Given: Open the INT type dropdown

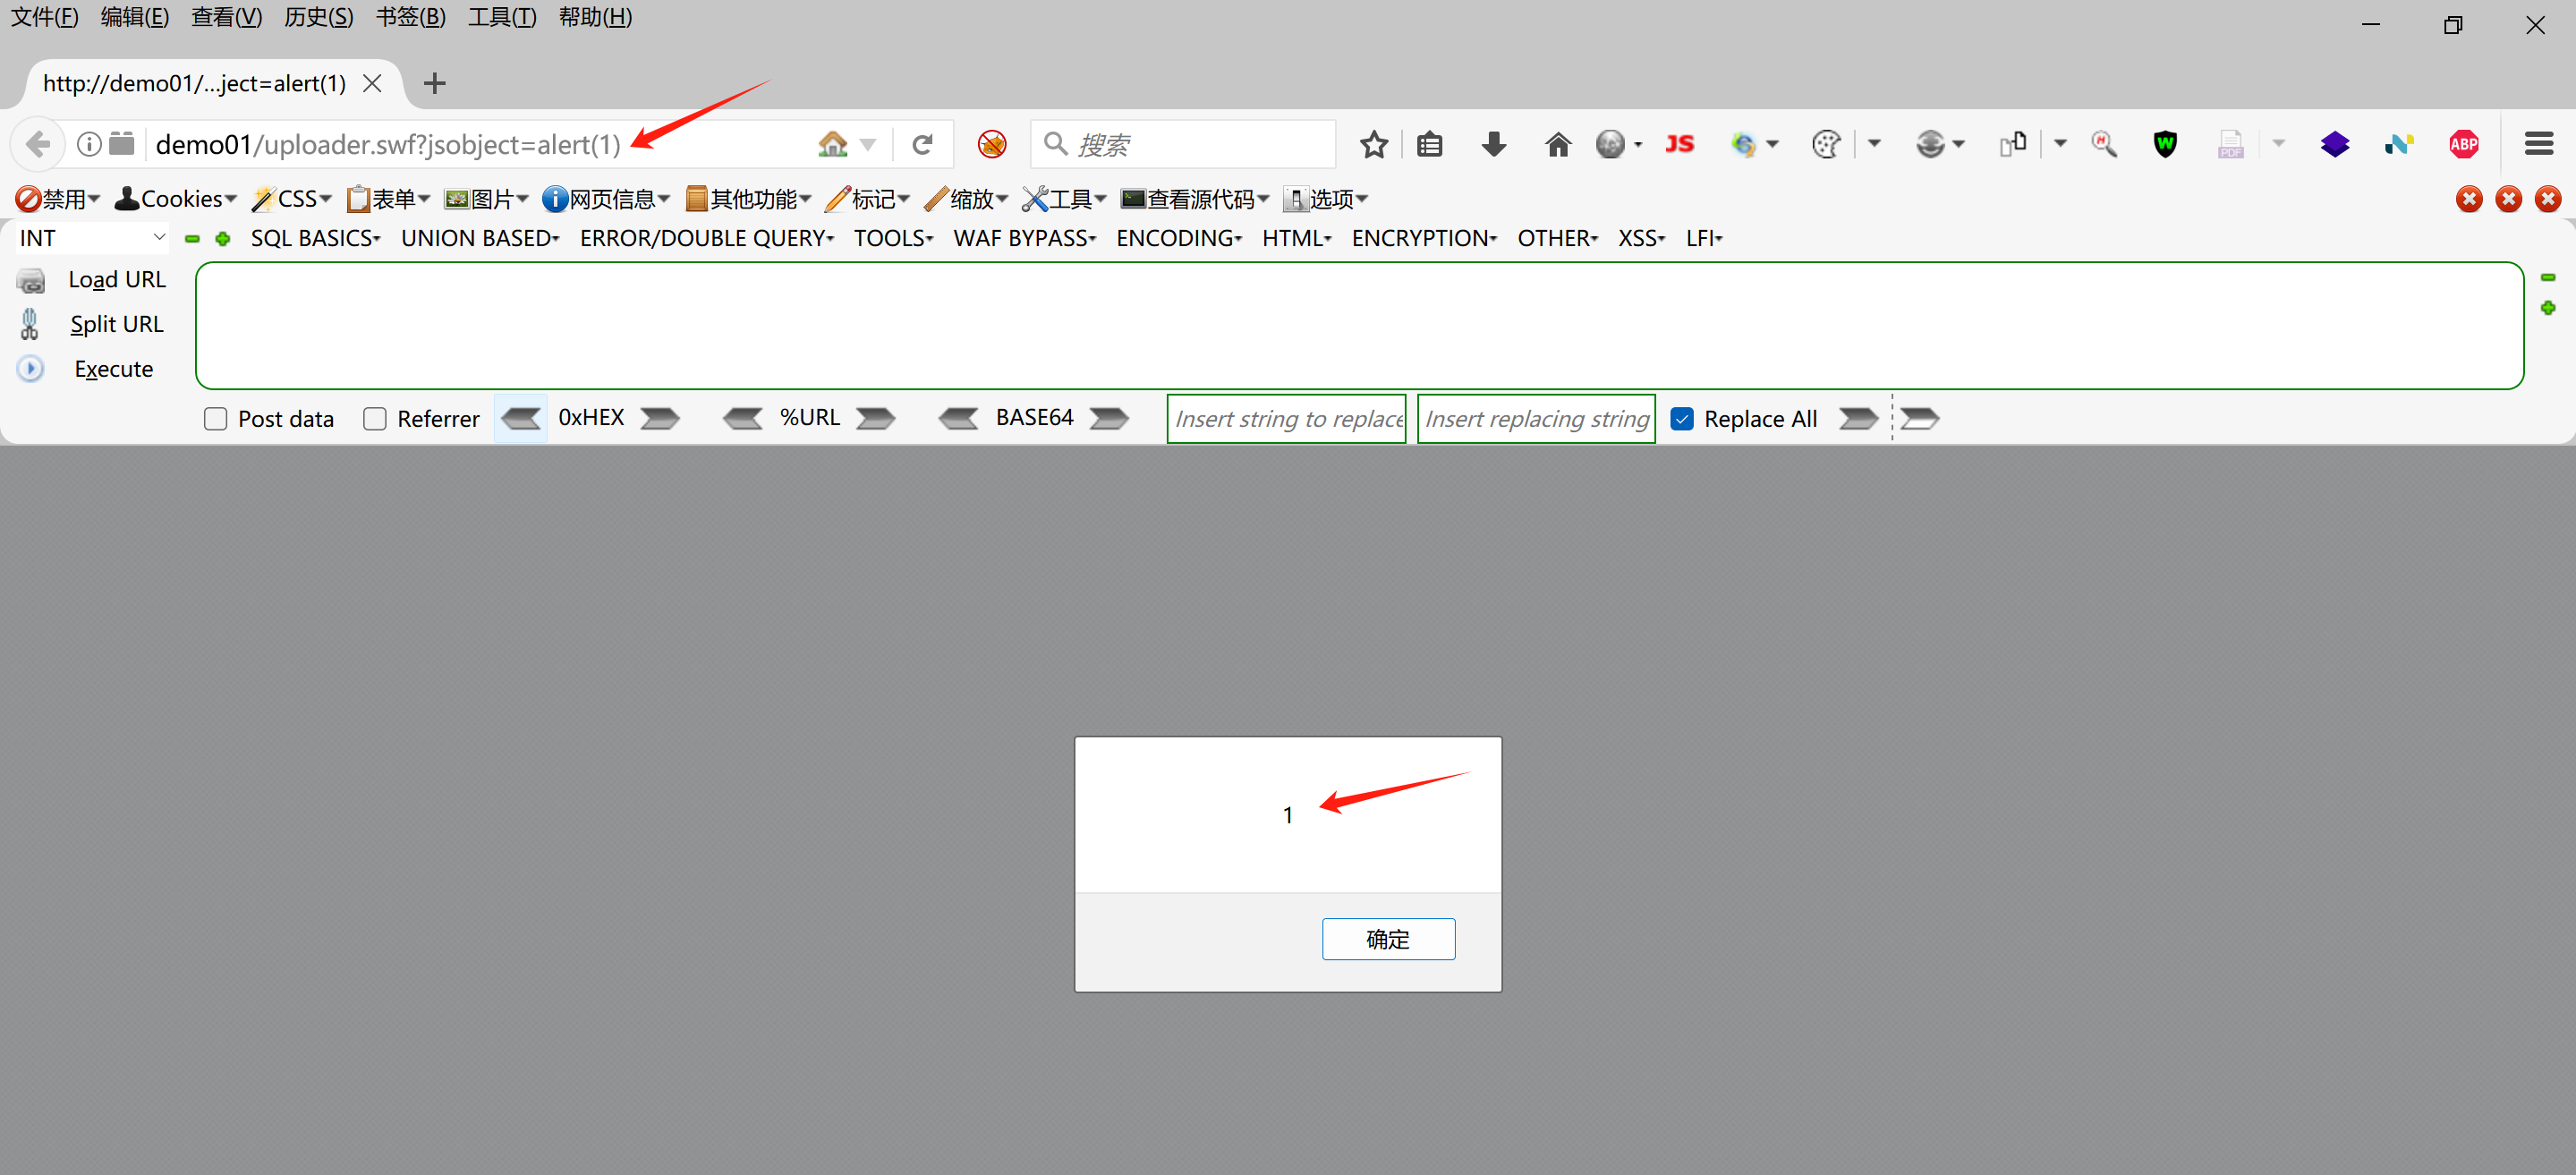Looking at the screenshot, I should pos(92,238).
